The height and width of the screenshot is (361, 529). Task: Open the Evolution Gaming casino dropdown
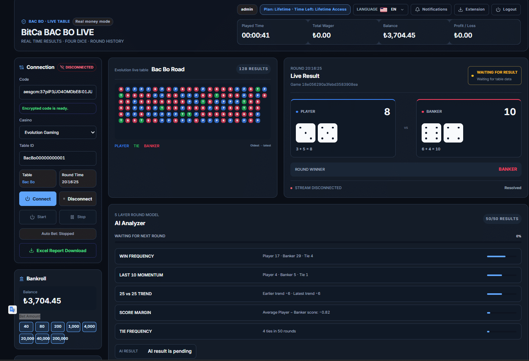[58, 132]
